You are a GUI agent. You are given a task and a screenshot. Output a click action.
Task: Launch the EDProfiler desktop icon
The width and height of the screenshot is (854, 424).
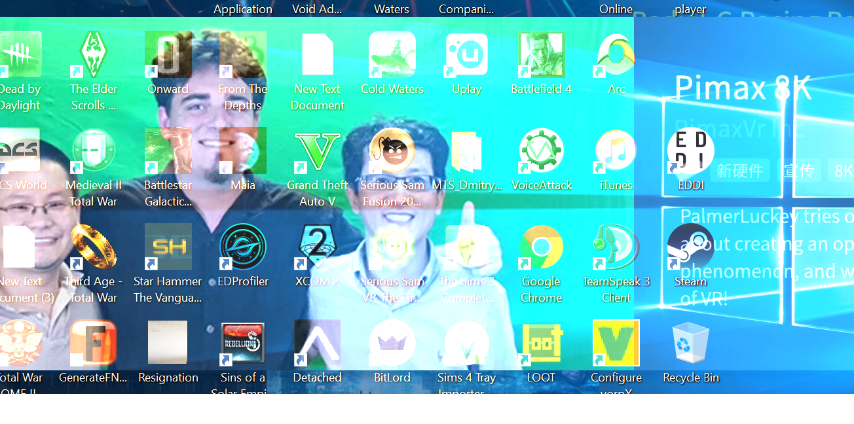pos(243,247)
